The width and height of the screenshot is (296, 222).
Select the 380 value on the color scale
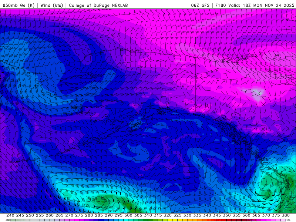(x=285, y=215)
